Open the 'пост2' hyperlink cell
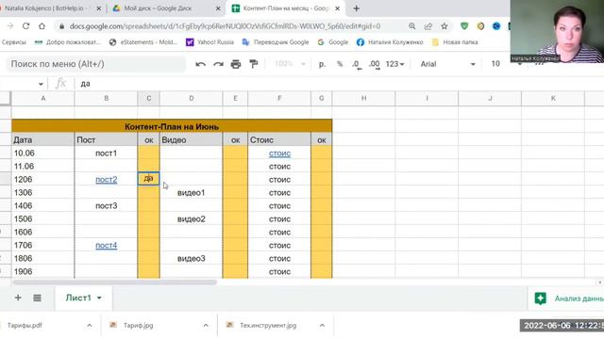Image resolution: width=604 pixels, height=339 pixels. click(x=106, y=180)
